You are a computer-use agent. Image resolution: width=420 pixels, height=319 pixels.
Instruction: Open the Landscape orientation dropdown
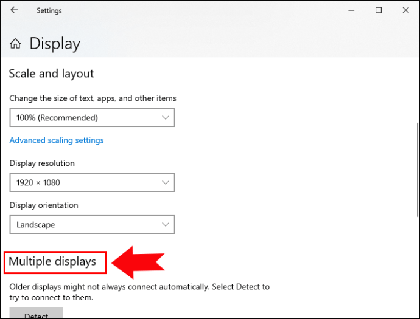point(92,225)
